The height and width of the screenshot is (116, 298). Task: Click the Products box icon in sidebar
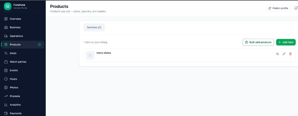pos(6,44)
